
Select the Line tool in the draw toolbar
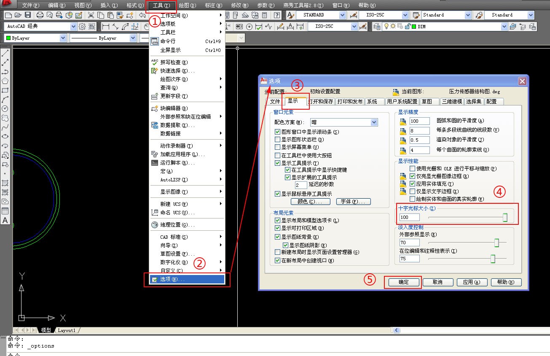pos(5,54)
